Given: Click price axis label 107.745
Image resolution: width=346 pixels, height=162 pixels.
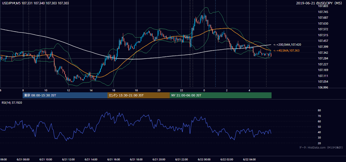Looking at the screenshot, I should [323, 12].
